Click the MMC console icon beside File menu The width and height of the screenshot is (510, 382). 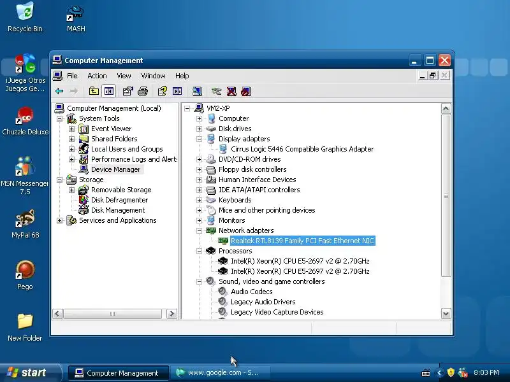(x=57, y=76)
